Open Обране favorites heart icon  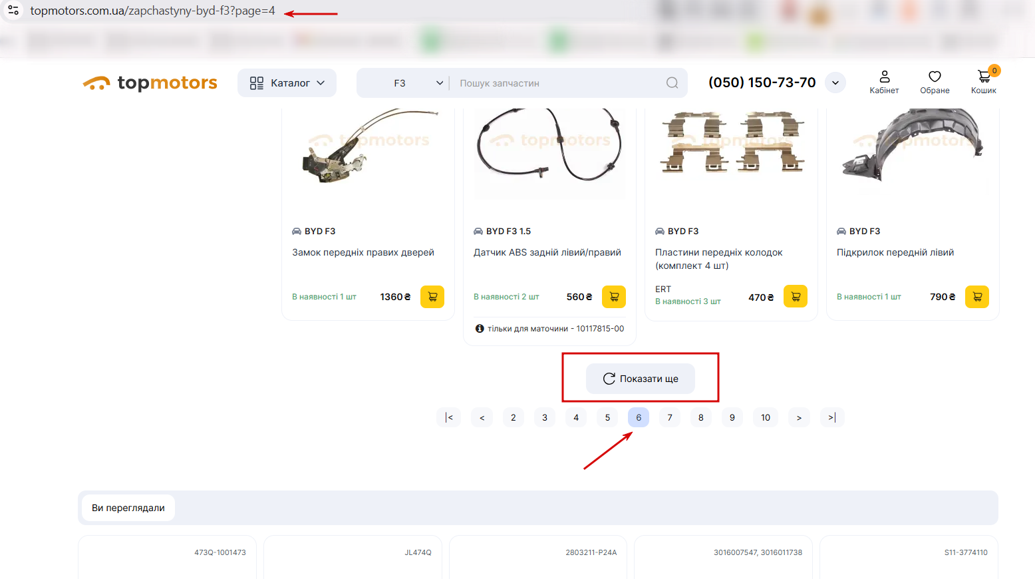[935, 83]
